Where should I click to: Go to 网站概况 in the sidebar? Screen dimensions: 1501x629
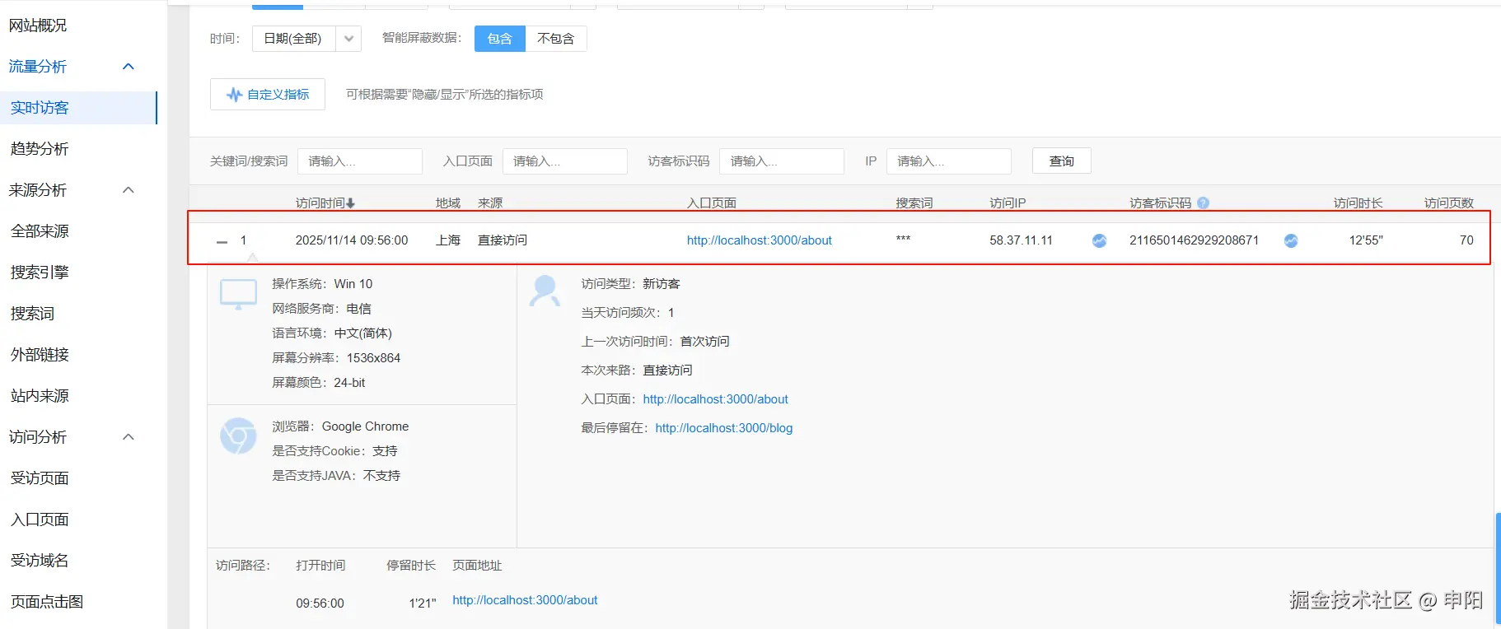click(38, 26)
